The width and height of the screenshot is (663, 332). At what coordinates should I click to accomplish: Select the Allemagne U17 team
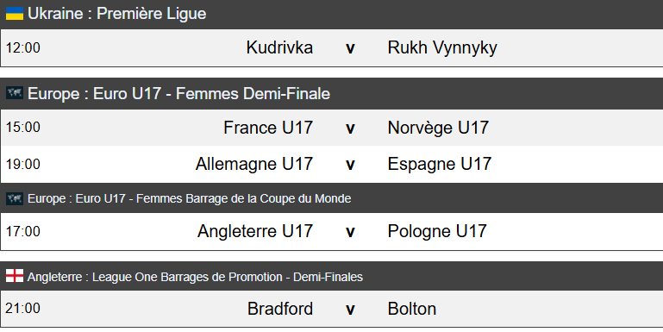(254, 164)
